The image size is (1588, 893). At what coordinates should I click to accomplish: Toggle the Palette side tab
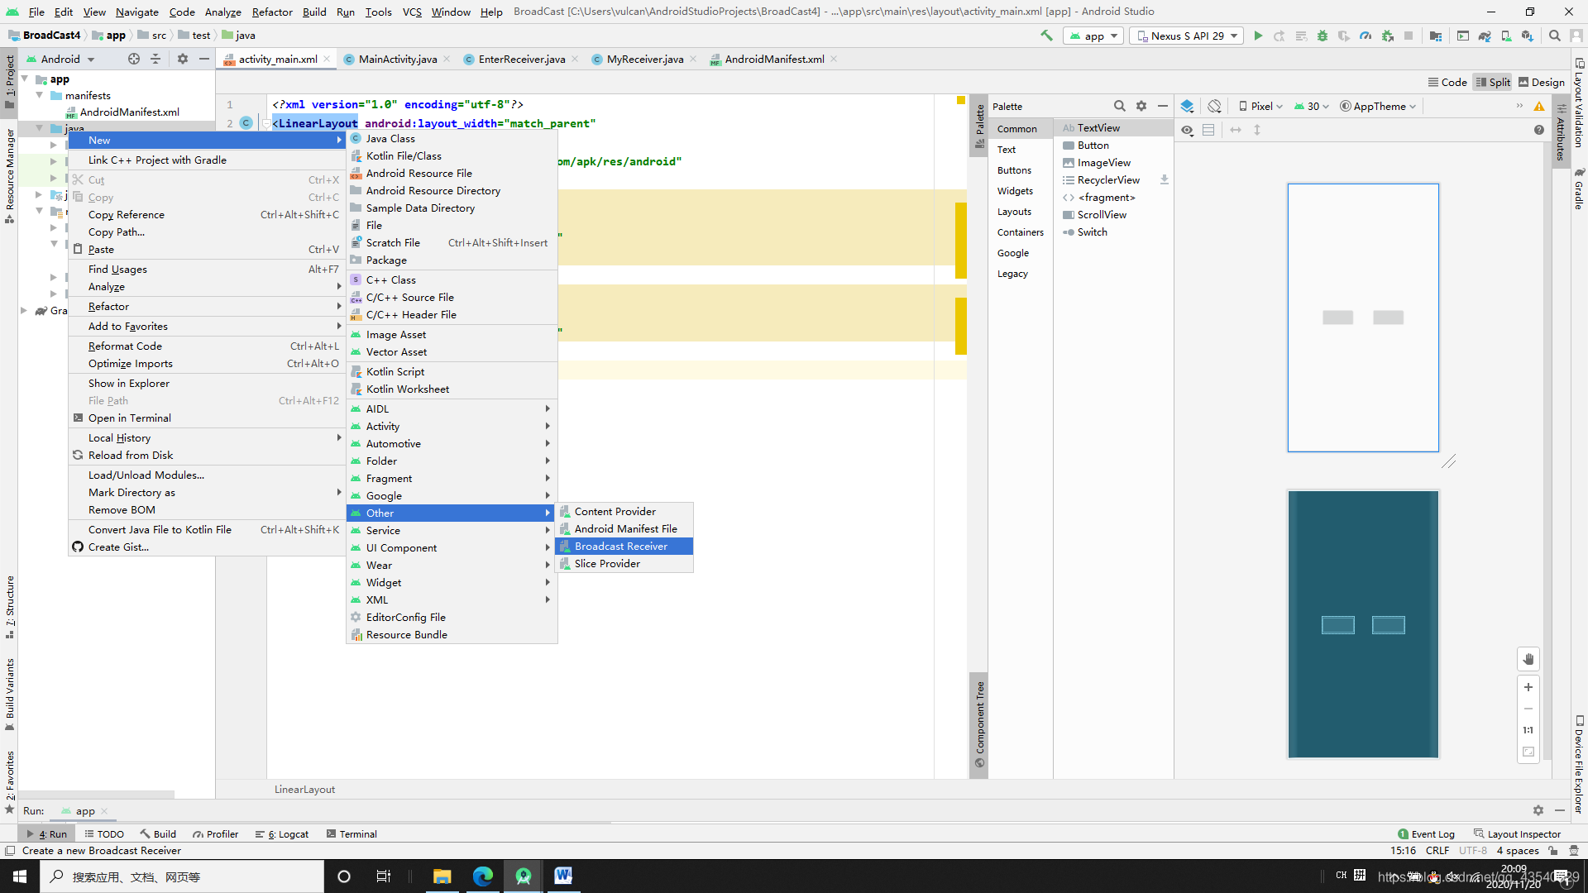[x=979, y=126]
